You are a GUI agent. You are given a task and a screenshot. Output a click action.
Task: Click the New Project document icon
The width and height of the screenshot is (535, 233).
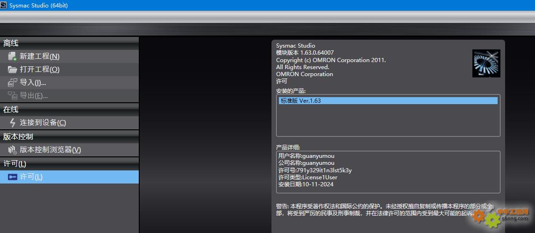pyautogui.click(x=12, y=56)
